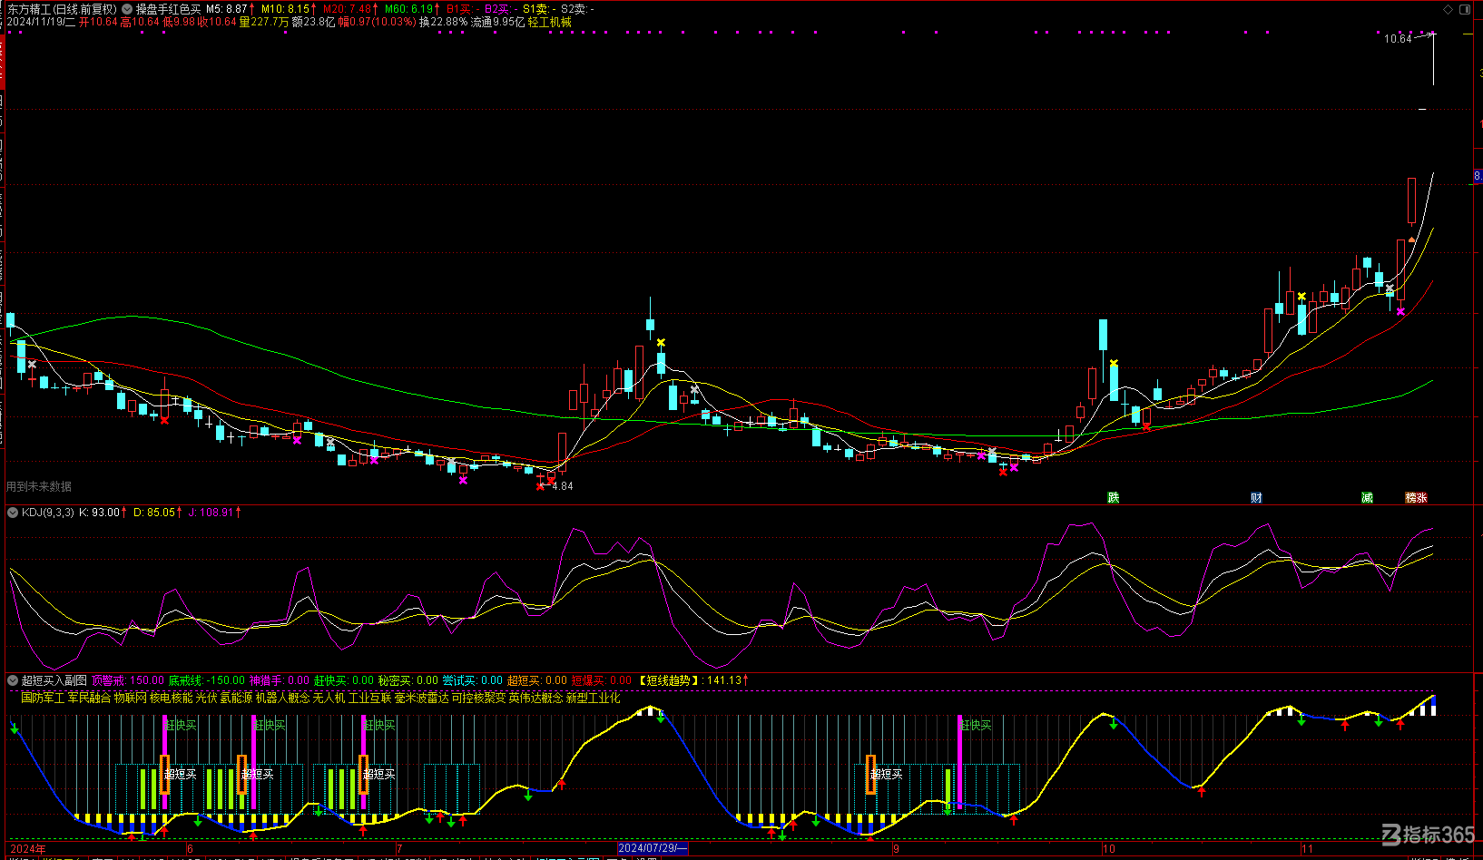Open the main chart indicator dropdown arrow
The image size is (1483, 860).
point(126,9)
